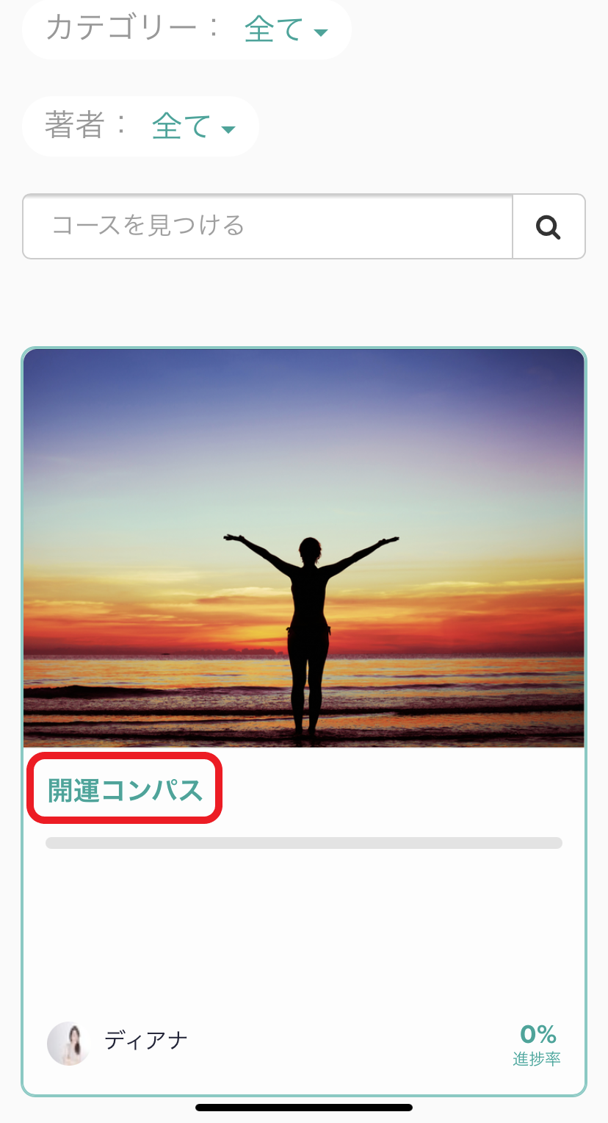Screen dimensions: 608x1123
Task: Open the 開運コンパス course title link
Action: (125, 791)
